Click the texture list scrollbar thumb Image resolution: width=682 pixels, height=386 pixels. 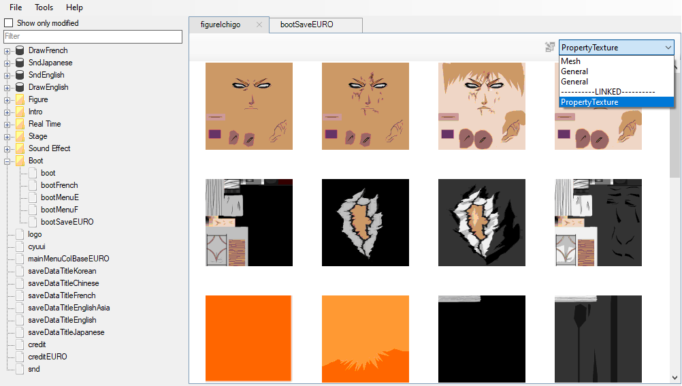coord(675,124)
